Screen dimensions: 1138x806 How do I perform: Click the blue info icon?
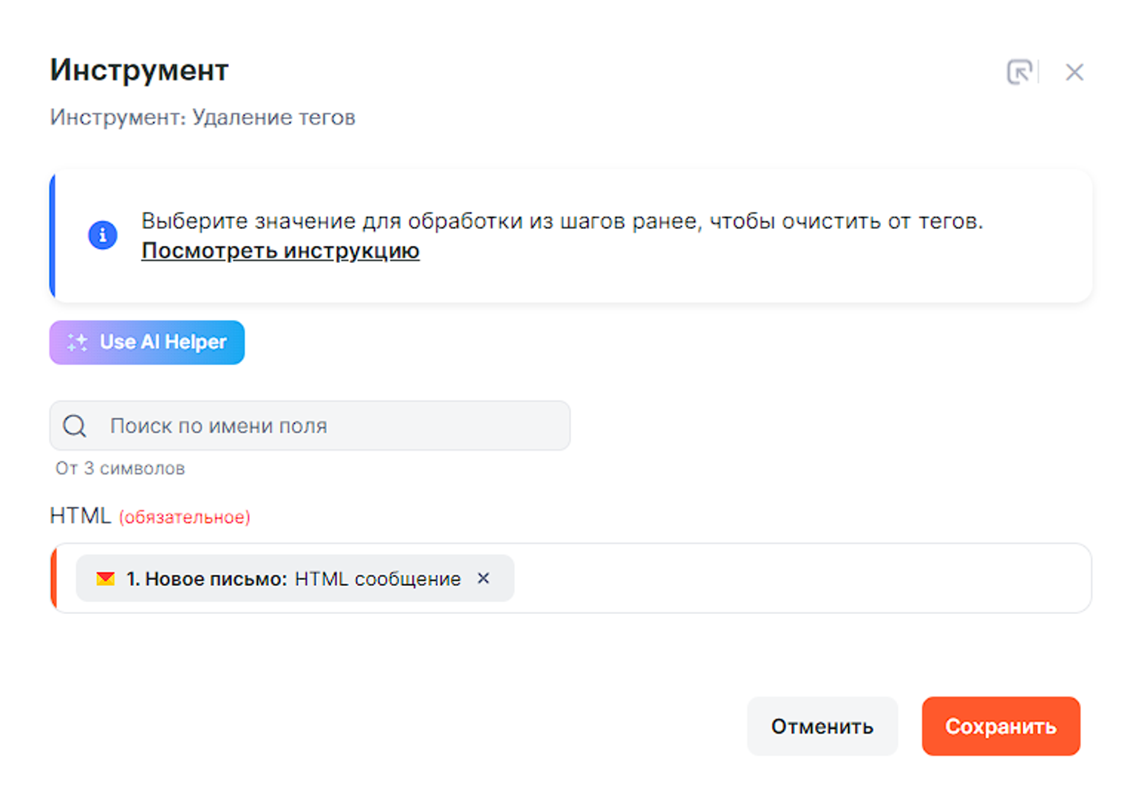pos(103,236)
